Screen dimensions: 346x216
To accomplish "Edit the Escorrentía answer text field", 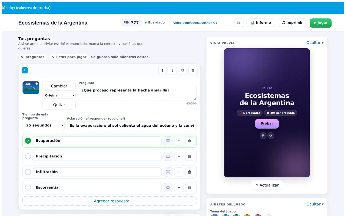I will click(x=97, y=187).
